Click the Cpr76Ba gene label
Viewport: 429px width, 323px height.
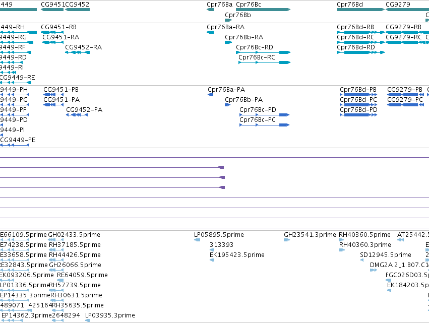tap(219, 5)
